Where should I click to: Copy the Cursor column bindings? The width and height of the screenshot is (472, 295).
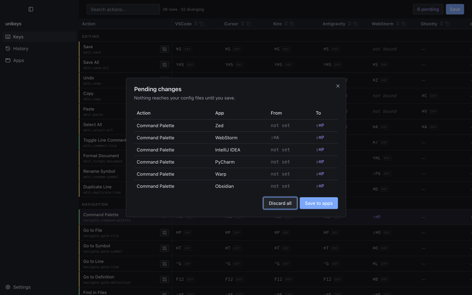pos(248,24)
